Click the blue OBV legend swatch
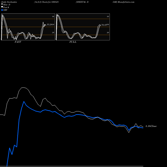 tap(2, 10)
